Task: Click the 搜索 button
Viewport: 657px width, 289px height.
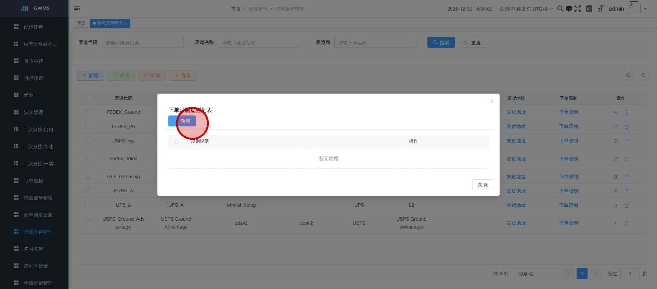Action: (441, 42)
